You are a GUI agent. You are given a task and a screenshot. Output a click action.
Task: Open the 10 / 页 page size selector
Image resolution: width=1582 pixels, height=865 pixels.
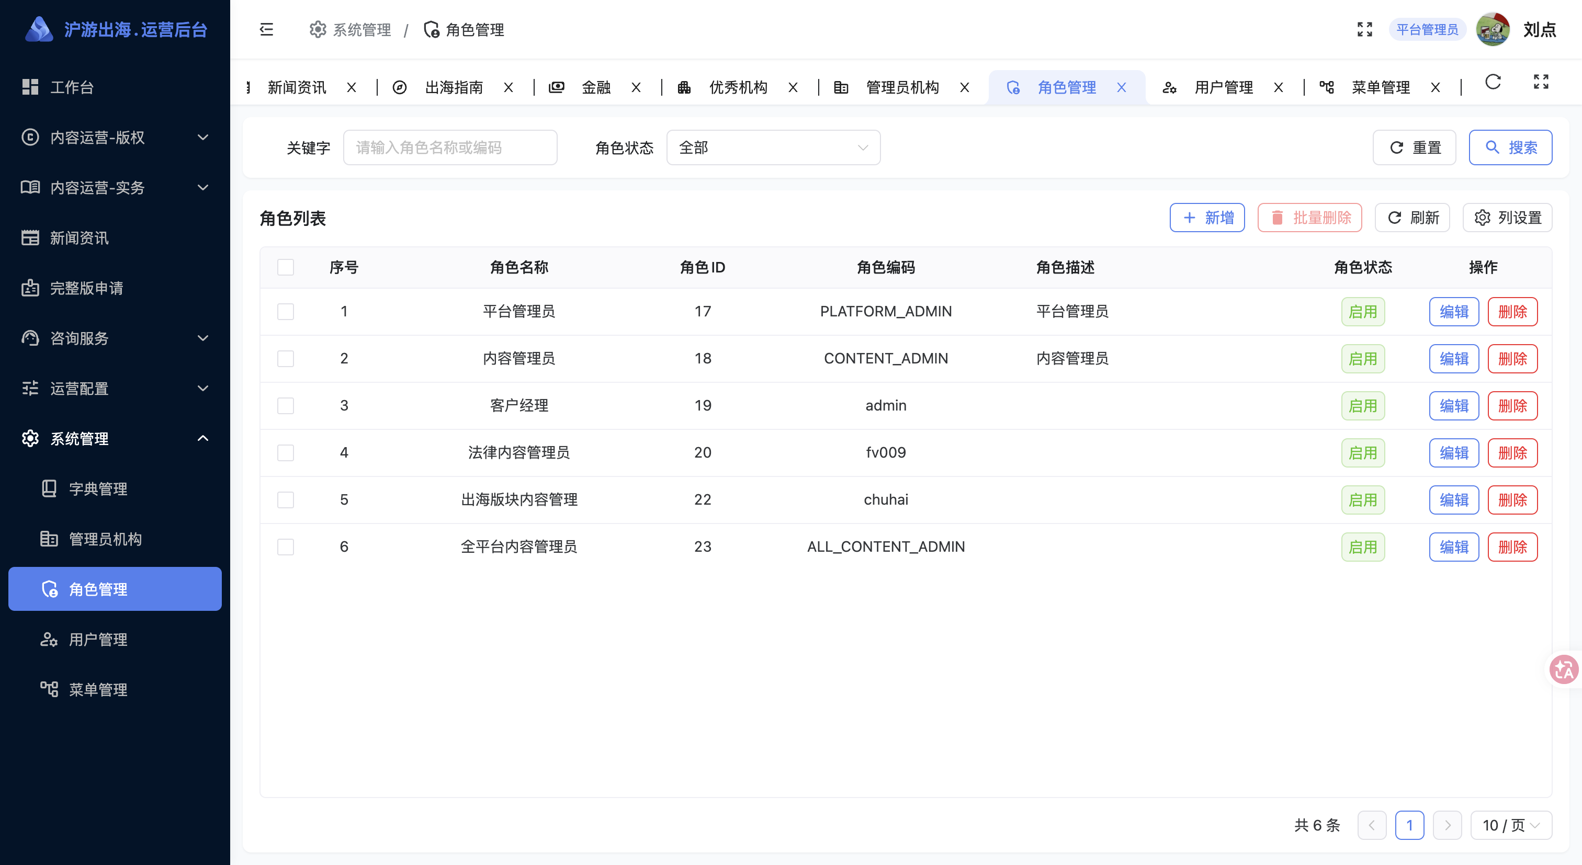tap(1511, 825)
